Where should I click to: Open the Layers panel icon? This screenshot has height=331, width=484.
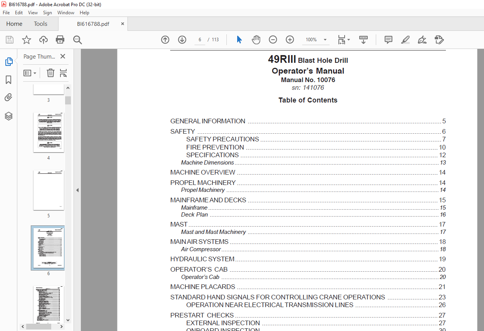point(8,116)
